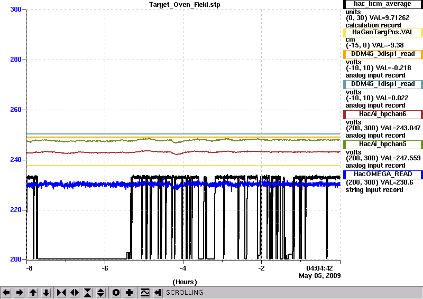The image size is (423, 299).
Task: Click the '(-10, 10) VAL=0.022' readout
Action: coord(377,98)
